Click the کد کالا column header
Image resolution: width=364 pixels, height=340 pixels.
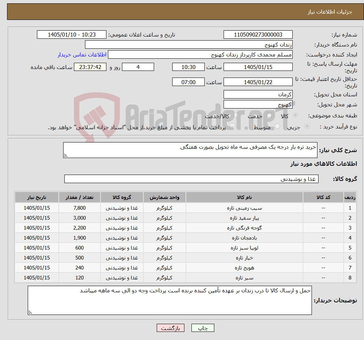[323, 198]
